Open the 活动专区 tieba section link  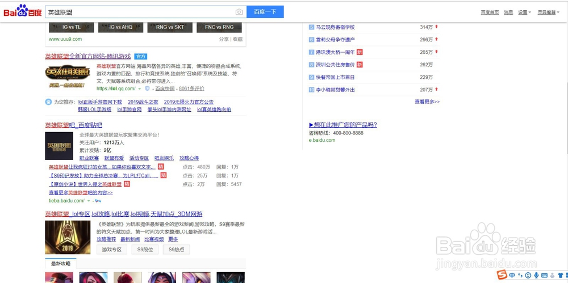coord(139,158)
